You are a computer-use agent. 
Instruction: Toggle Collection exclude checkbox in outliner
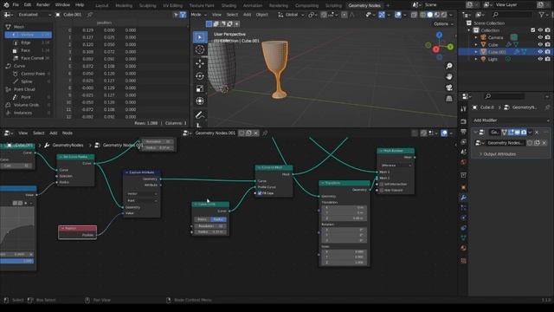point(533,30)
